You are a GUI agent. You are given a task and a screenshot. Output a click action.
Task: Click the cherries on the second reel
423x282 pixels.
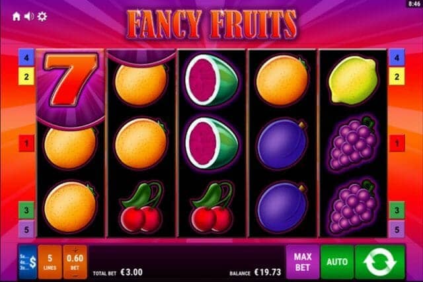click(141, 207)
